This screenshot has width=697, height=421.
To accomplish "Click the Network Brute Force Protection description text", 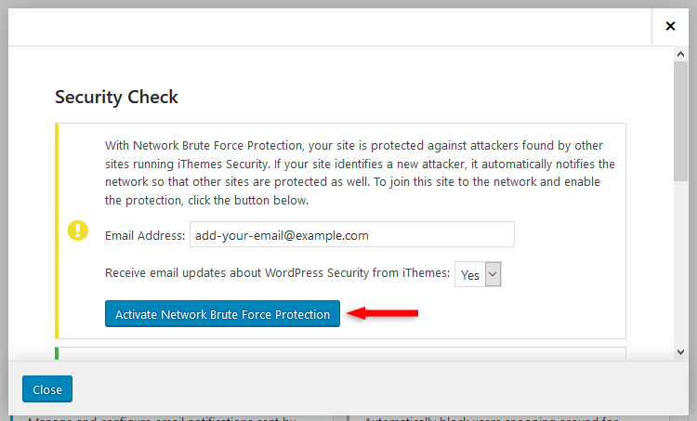I will coord(360,173).
